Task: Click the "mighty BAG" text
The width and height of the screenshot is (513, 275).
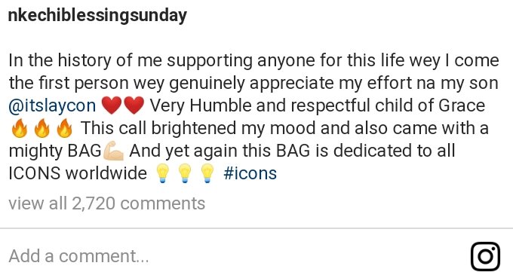Action: (x=55, y=151)
